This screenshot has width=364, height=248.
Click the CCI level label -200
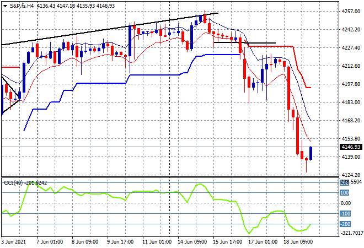(x=345, y=224)
